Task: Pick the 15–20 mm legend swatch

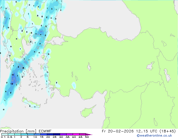Action: point(44,134)
